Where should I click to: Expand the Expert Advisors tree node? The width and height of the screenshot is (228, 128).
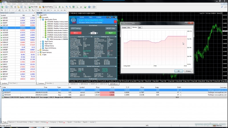(x=38, y=52)
